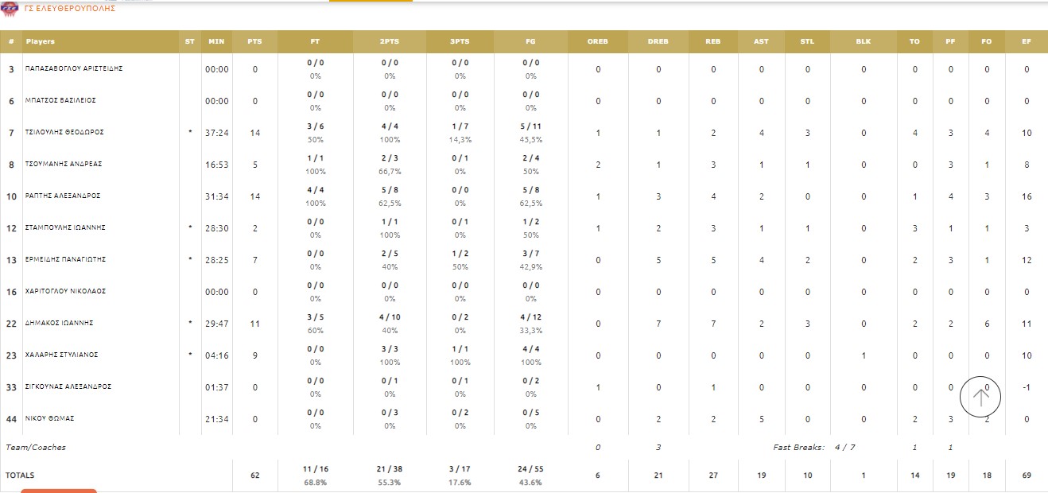
Task: Click player ΧΑΛΑΡΗΣ ΣΤΥΛΙΑΝΟΣ
Action: coord(62,355)
